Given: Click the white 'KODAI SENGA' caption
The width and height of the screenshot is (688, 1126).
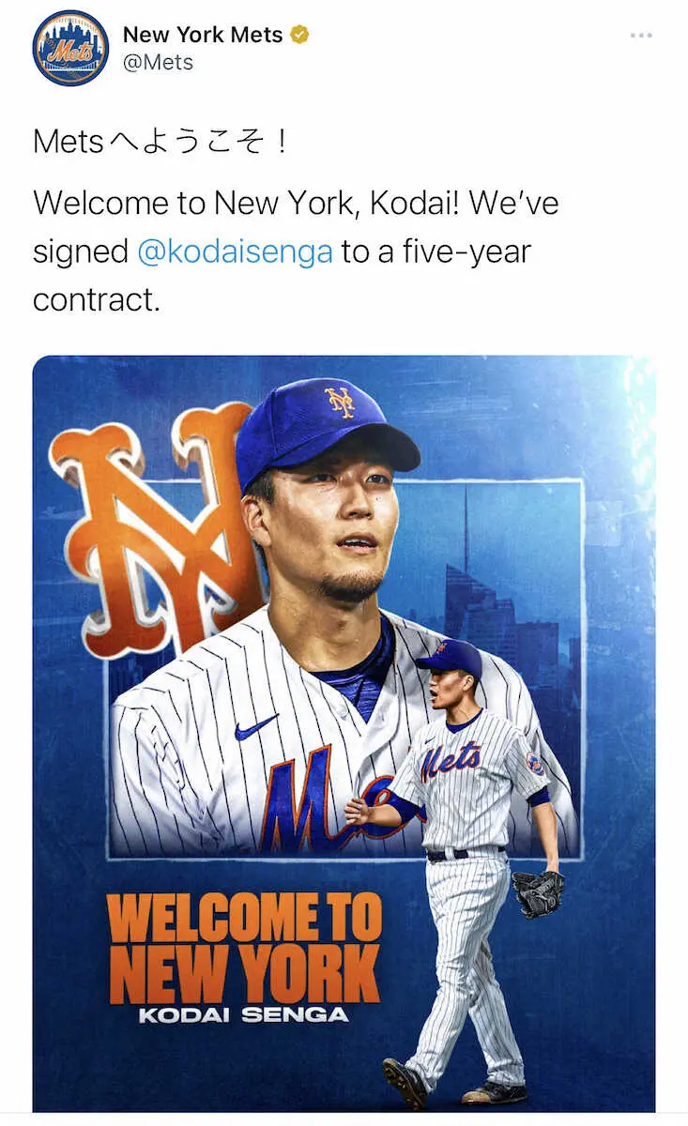Looking at the screenshot, I should click(x=244, y=1014).
